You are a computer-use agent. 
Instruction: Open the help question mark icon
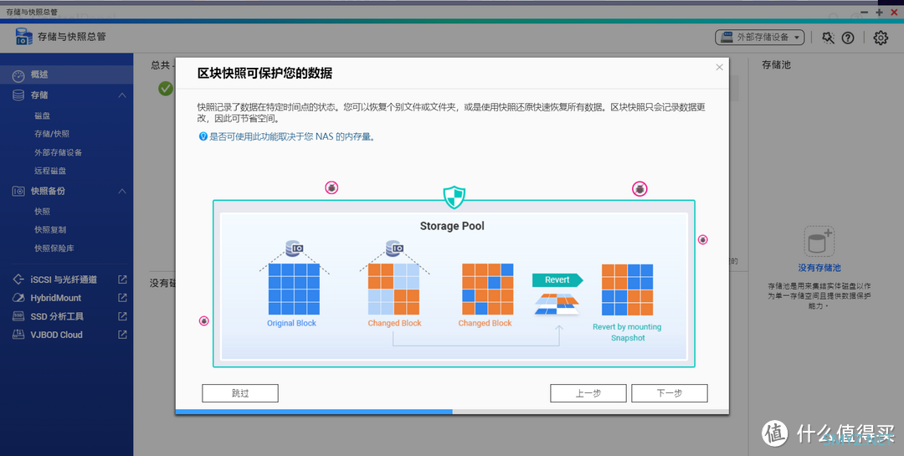[x=847, y=38]
